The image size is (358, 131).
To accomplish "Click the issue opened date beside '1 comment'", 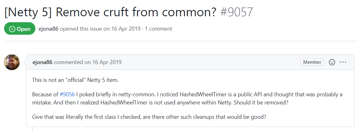I will pyautogui.click(x=125, y=29).
